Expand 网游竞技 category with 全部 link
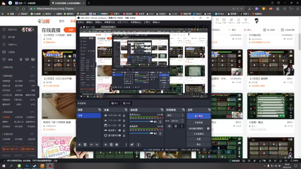The height and width of the screenshot is (169, 301). 33,76
